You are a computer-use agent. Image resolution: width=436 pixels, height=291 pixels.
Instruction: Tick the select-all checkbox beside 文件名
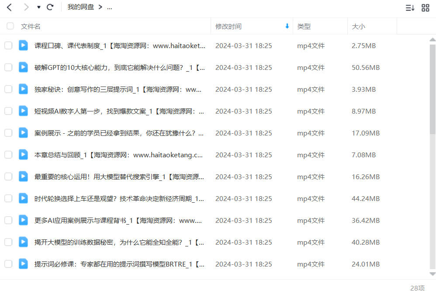10,26
